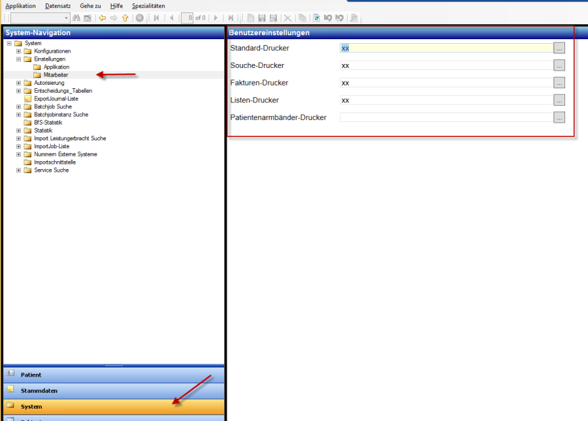The width and height of the screenshot is (588, 421).
Task: Expand the Batchjob Suche node
Action: pos(18,107)
